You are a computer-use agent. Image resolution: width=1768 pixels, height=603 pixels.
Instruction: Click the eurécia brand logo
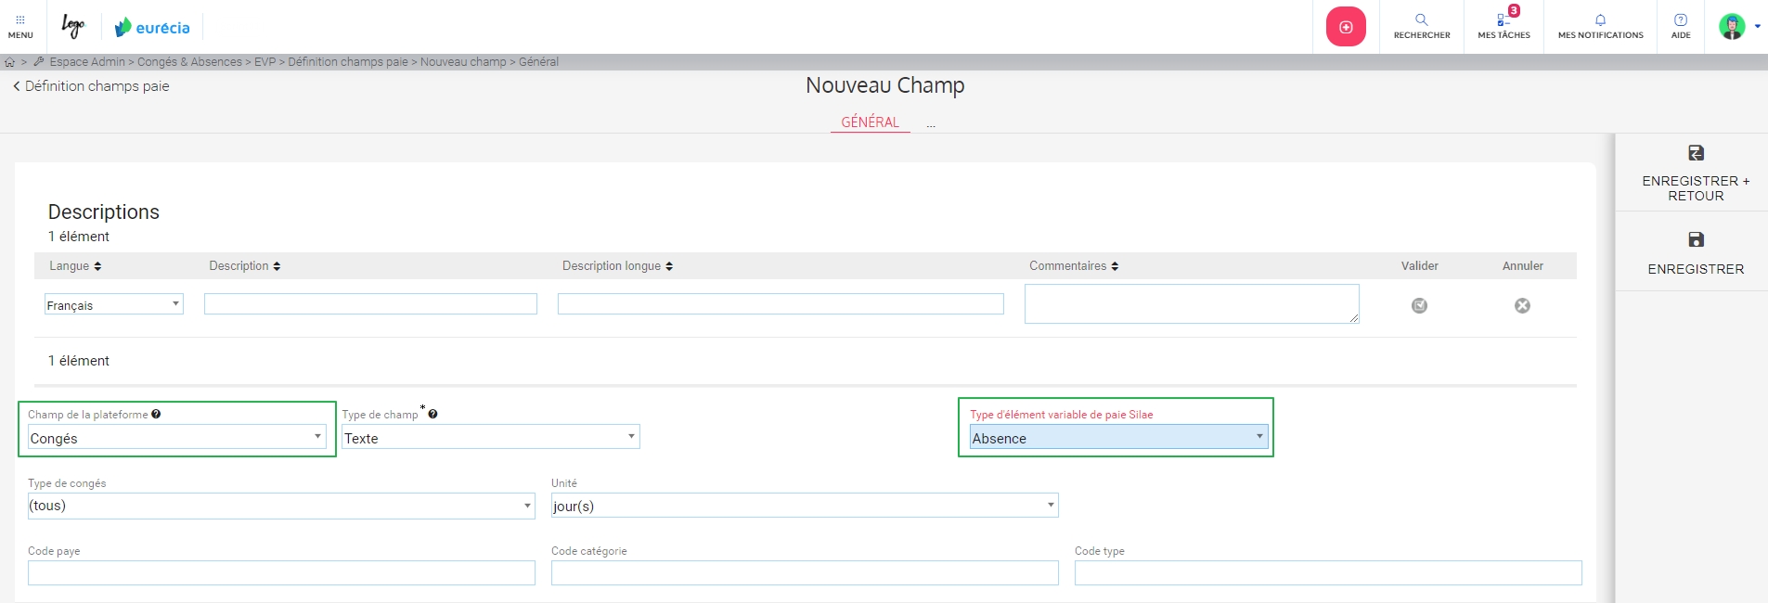pos(152,28)
